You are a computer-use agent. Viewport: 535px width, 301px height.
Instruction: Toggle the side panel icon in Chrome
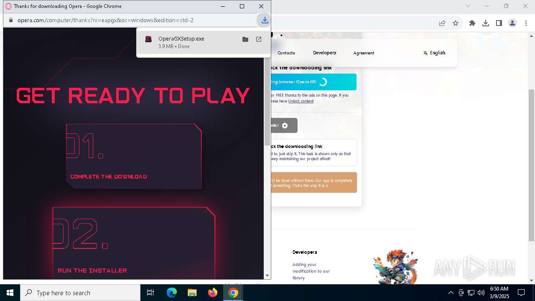click(499, 23)
